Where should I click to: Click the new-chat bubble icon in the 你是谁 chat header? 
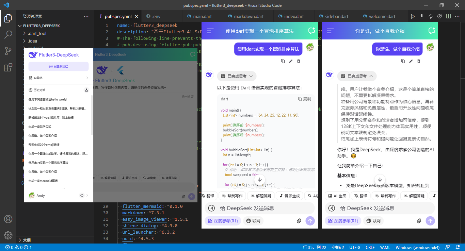tap(432, 31)
